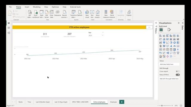Go to the Employee page tab

[x=113, y=102]
